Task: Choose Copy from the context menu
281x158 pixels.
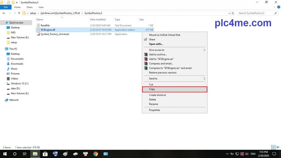Action: point(175,89)
